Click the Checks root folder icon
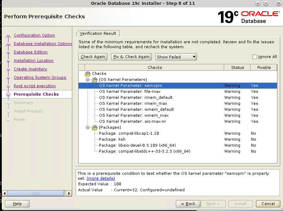The image size is (283, 211). [88, 73]
